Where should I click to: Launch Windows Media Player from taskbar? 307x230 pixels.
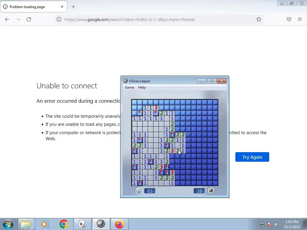point(45,224)
